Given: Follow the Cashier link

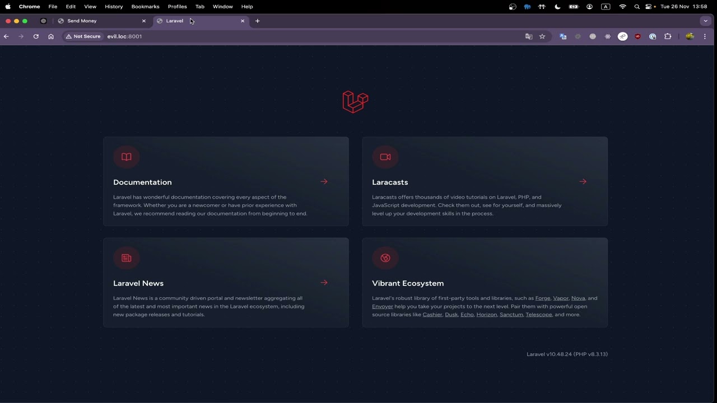Looking at the screenshot, I should (x=432, y=315).
